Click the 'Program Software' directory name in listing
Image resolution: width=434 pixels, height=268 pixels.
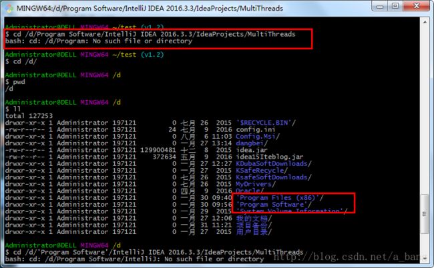[274, 205]
